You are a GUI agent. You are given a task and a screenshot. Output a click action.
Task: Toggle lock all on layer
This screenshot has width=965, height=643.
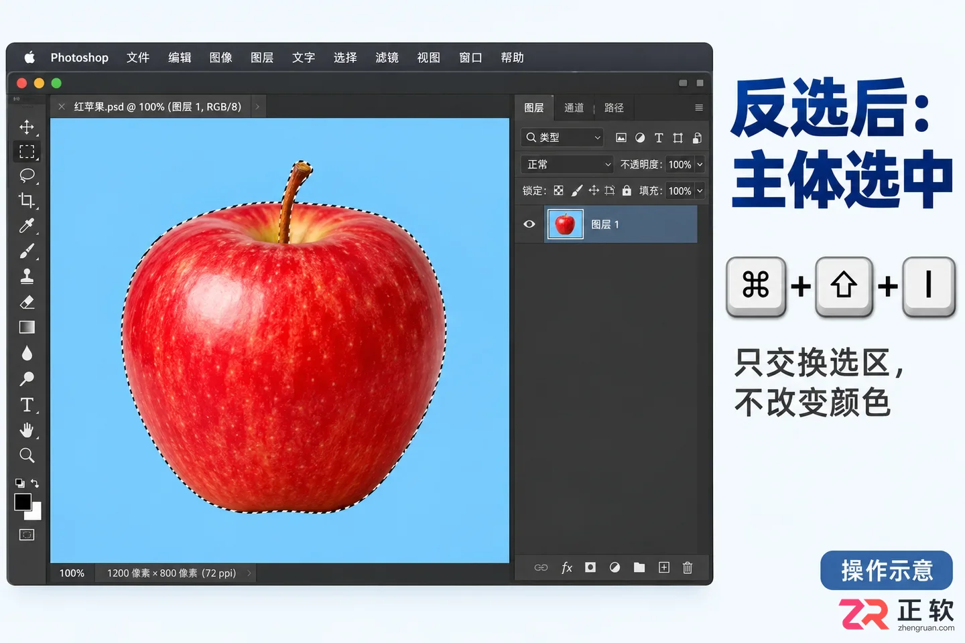(627, 191)
